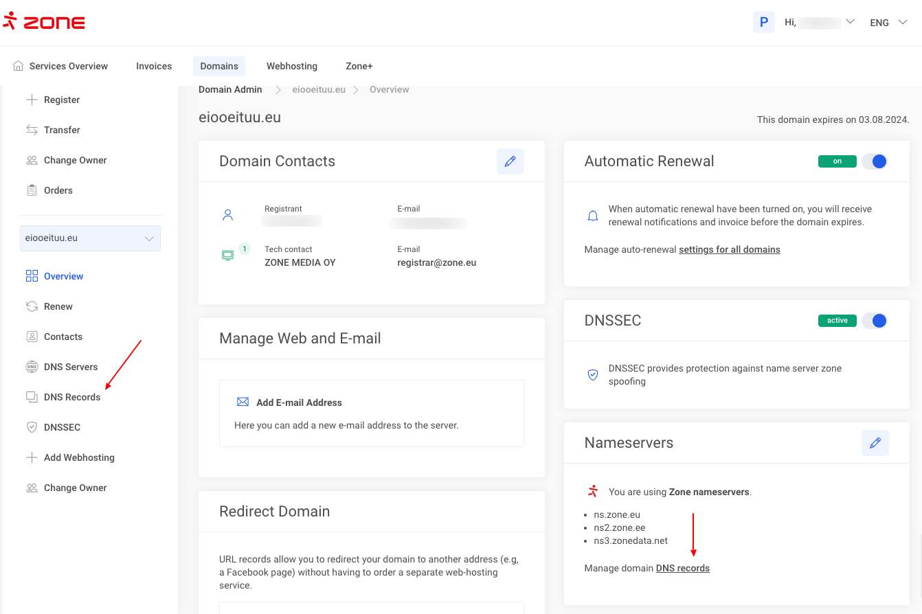This screenshot has width=922, height=614.
Task: Click the Transfer arrows icon in the sidebar
Action: [32, 130]
